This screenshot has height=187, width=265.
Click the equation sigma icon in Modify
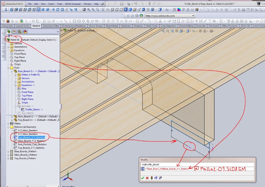(x=143, y=169)
